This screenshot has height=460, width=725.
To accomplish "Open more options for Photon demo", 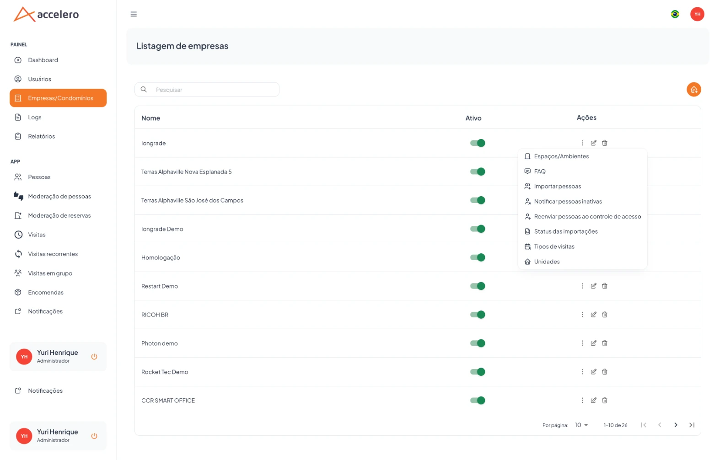I will 582,343.
